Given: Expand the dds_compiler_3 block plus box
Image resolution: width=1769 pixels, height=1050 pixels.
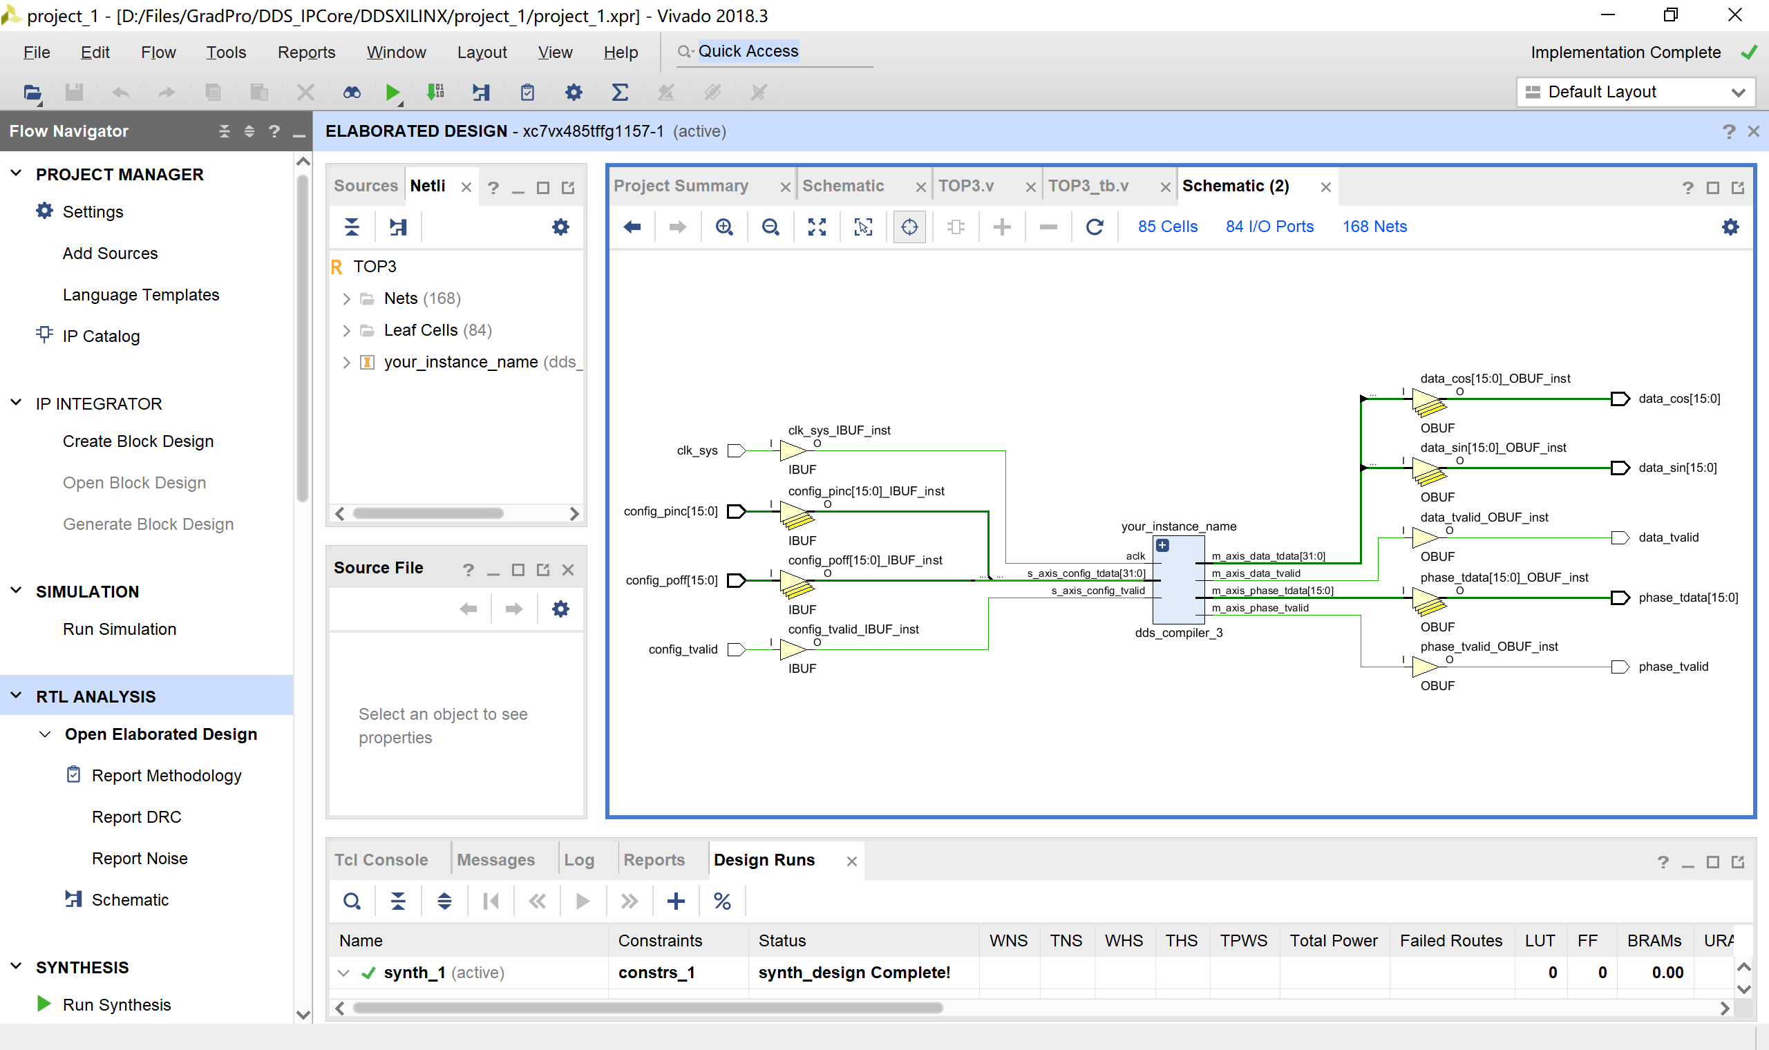Looking at the screenshot, I should click(x=1162, y=545).
